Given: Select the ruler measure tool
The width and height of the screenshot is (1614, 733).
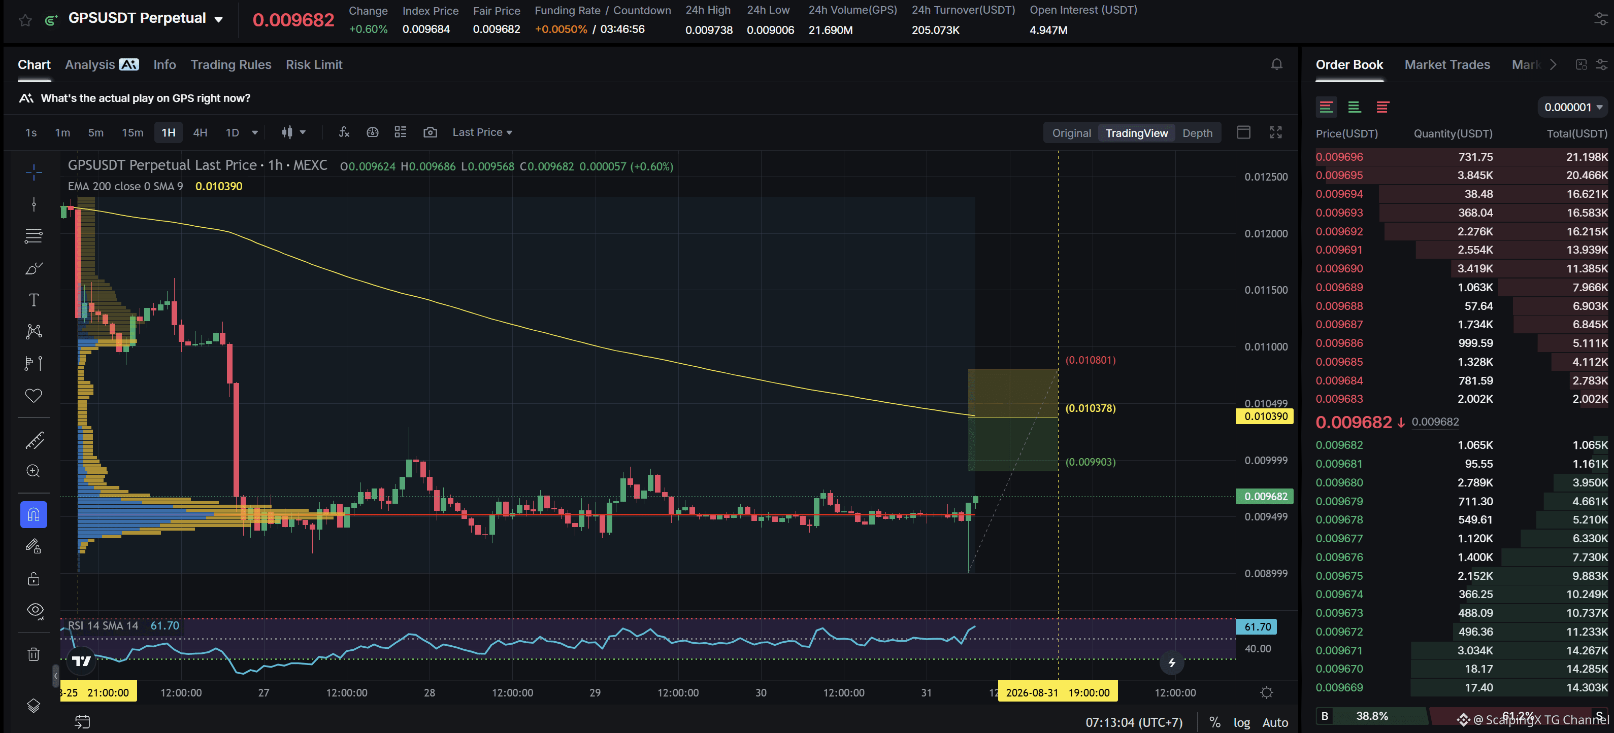Looking at the screenshot, I should pos(34,440).
